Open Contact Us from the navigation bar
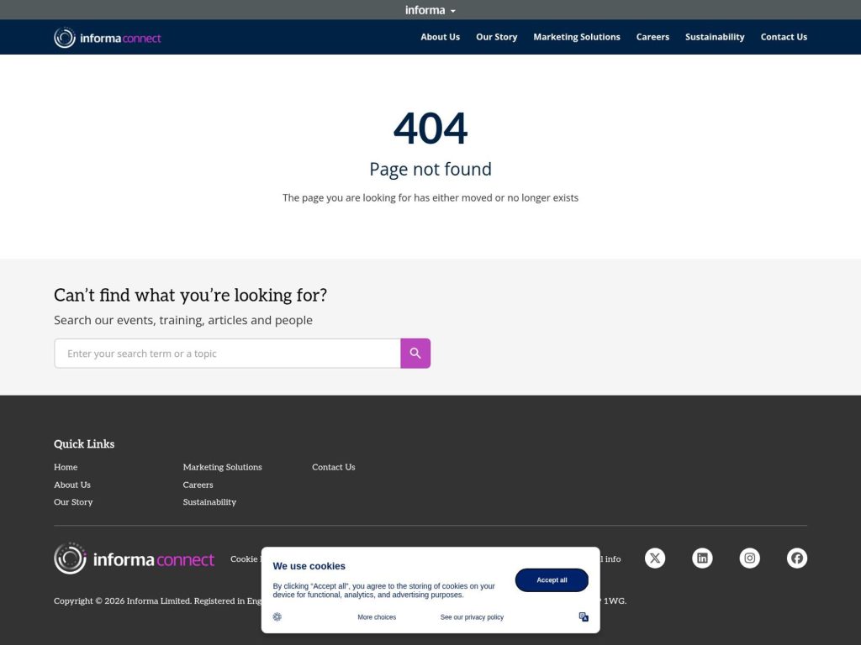The height and width of the screenshot is (645, 861). pos(784,37)
